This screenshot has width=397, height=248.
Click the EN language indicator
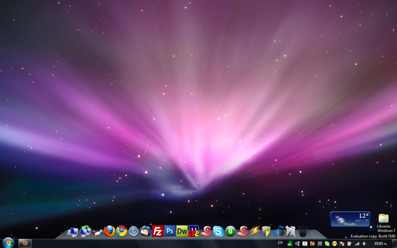coord(280,243)
